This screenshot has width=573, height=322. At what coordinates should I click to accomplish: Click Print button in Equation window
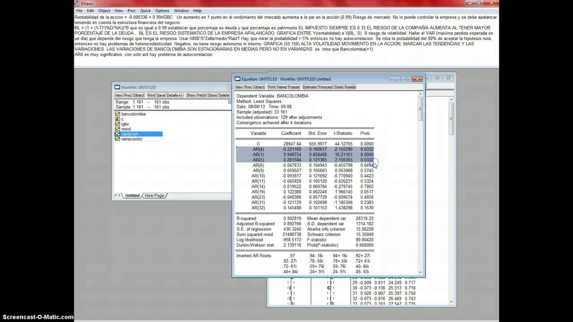pyautogui.click(x=272, y=87)
